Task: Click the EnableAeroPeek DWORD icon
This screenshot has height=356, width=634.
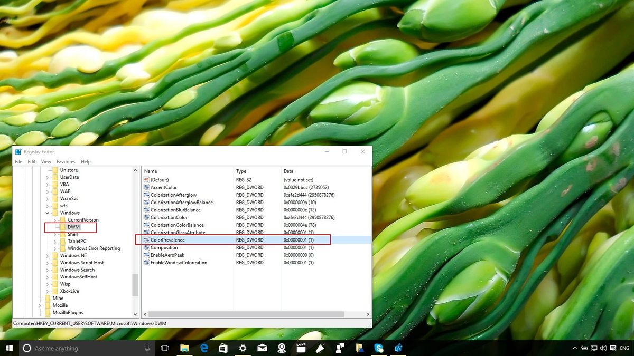Action: click(x=148, y=255)
